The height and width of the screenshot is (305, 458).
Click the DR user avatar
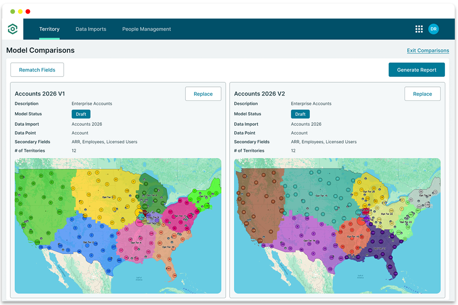(434, 29)
